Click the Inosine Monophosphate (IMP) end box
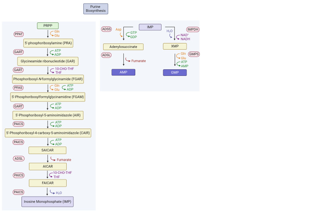The height and width of the screenshot is (219, 316). (48, 201)
